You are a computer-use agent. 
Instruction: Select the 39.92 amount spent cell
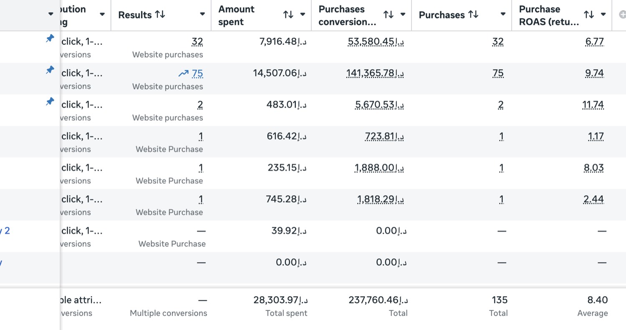289,231
